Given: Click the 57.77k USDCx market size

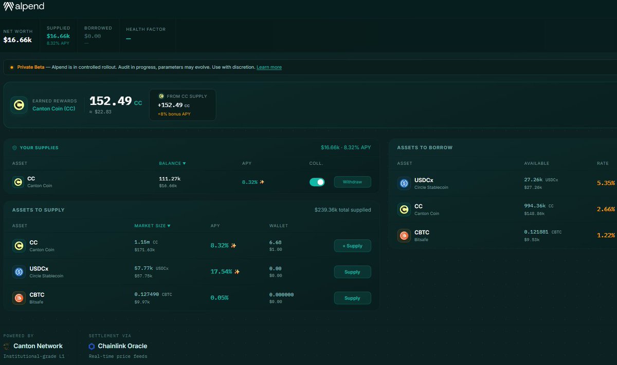Looking at the screenshot, I should 151,268.
